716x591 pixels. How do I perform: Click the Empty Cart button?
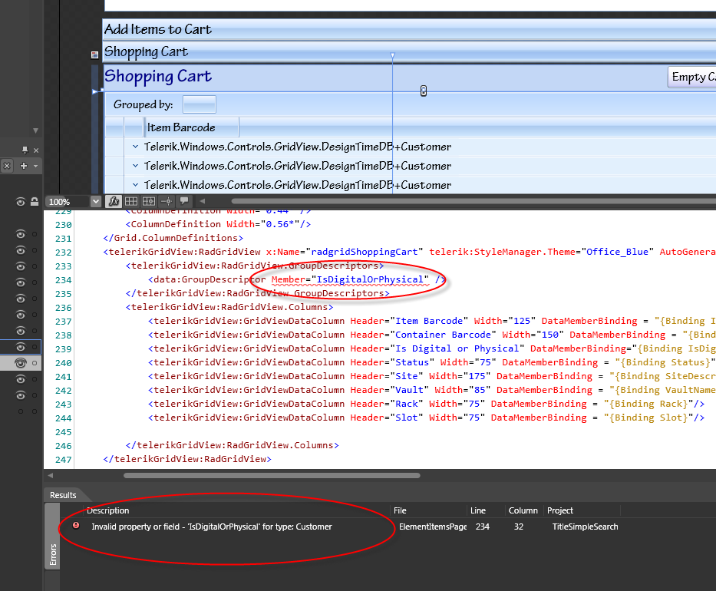(691, 78)
